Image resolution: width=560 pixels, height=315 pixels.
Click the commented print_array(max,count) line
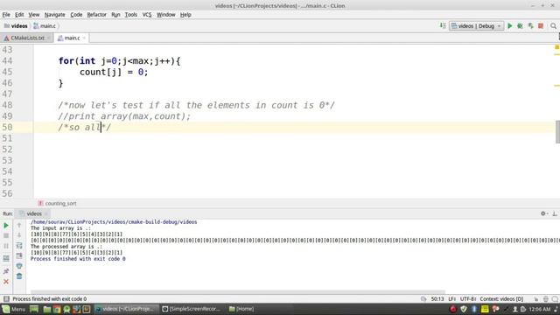124,116
